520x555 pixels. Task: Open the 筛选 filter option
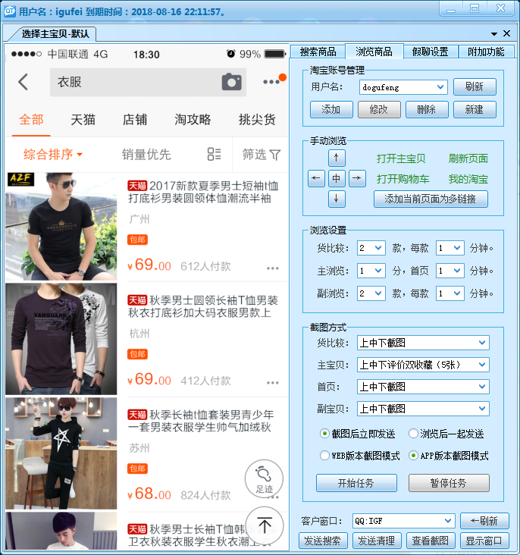tap(262, 155)
